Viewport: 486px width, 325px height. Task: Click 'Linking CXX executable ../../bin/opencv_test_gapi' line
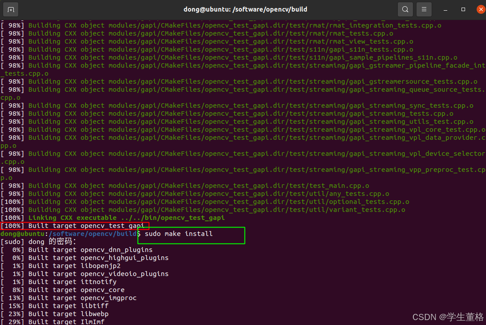[x=113, y=218]
